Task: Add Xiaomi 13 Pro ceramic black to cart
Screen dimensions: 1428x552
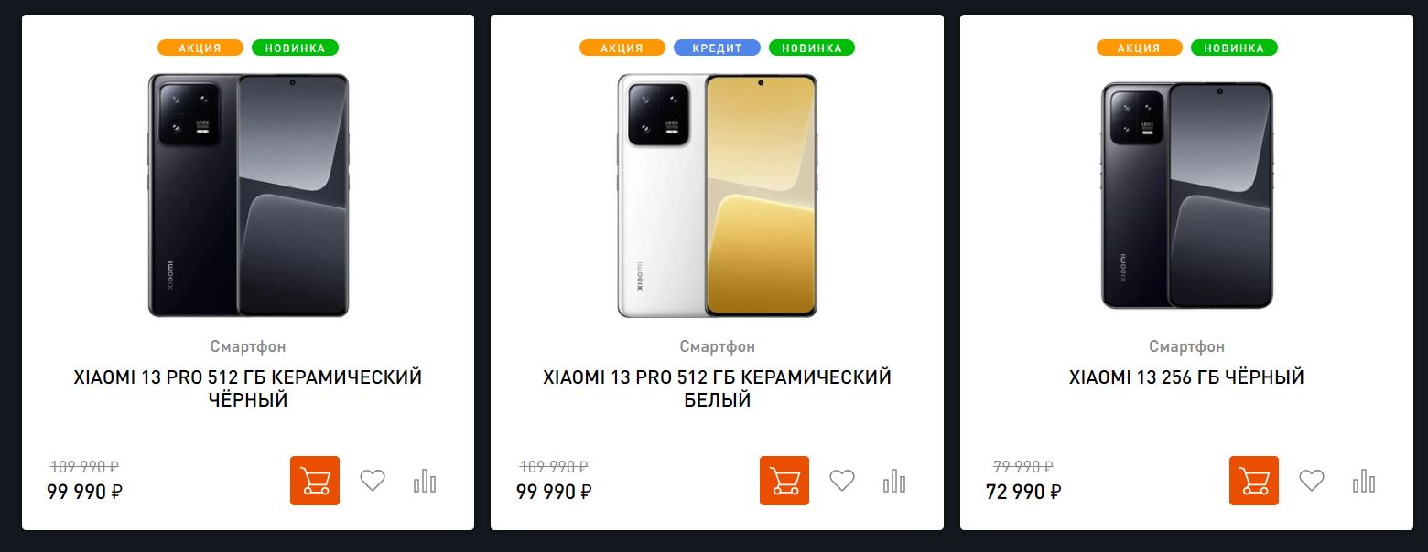Action: point(315,481)
